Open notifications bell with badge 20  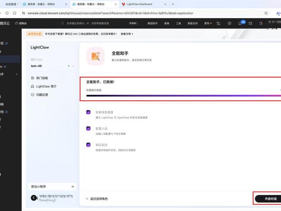click(x=240, y=23)
